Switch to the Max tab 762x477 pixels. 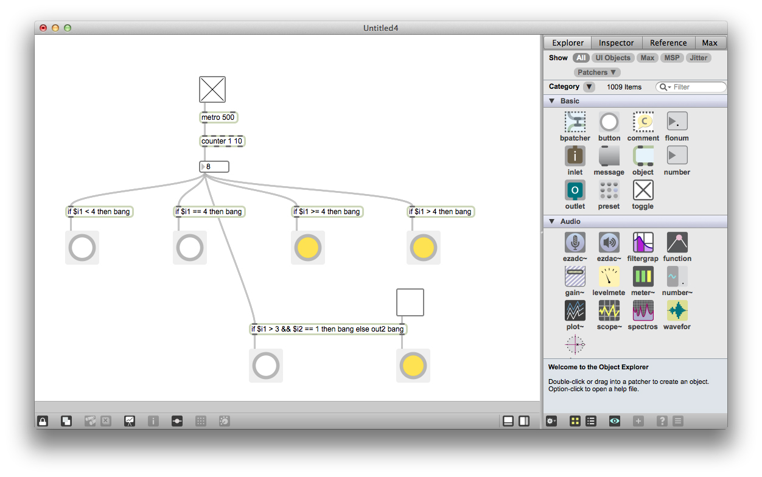(710, 43)
